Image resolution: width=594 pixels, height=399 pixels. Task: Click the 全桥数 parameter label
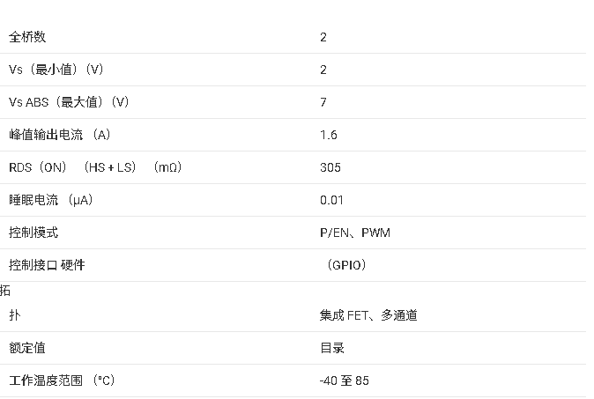pos(26,37)
